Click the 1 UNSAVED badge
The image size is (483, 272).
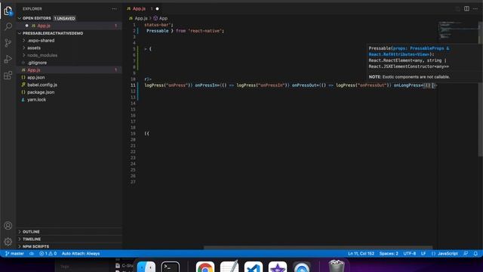click(65, 18)
